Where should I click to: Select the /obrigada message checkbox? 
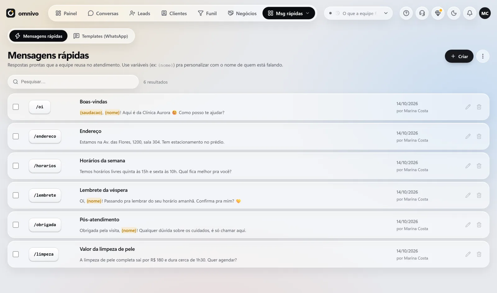pyautogui.click(x=16, y=225)
